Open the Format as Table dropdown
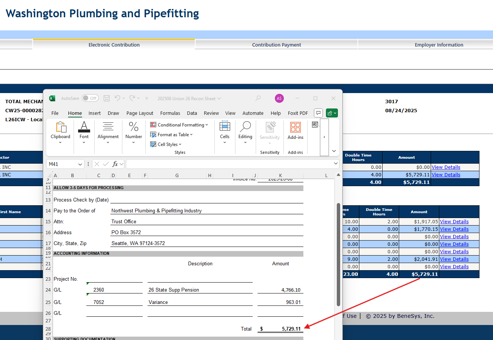 pyautogui.click(x=171, y=135)
